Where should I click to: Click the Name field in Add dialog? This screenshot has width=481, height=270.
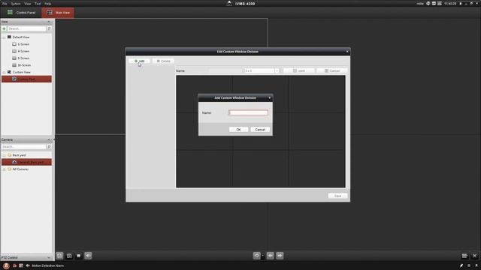(248, 112)
